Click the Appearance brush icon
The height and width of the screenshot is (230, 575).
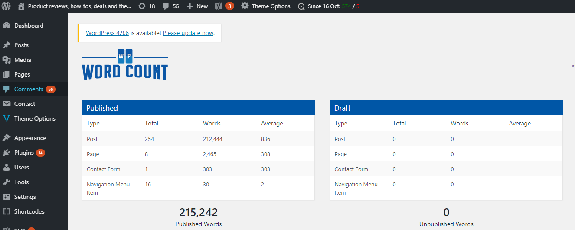coord(7,138)
